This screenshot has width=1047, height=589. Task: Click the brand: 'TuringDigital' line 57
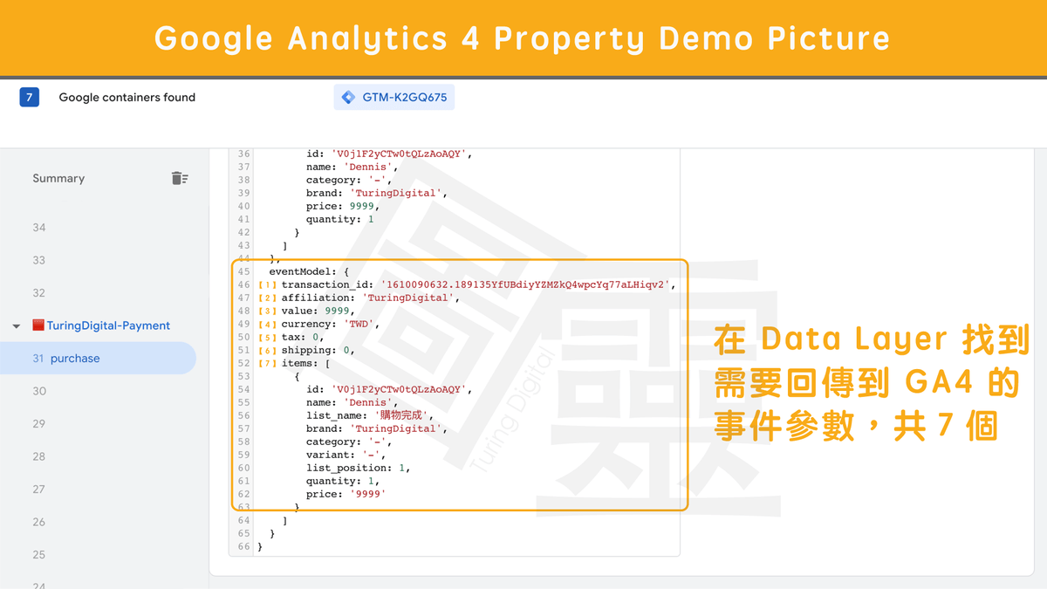click(377, 428)
